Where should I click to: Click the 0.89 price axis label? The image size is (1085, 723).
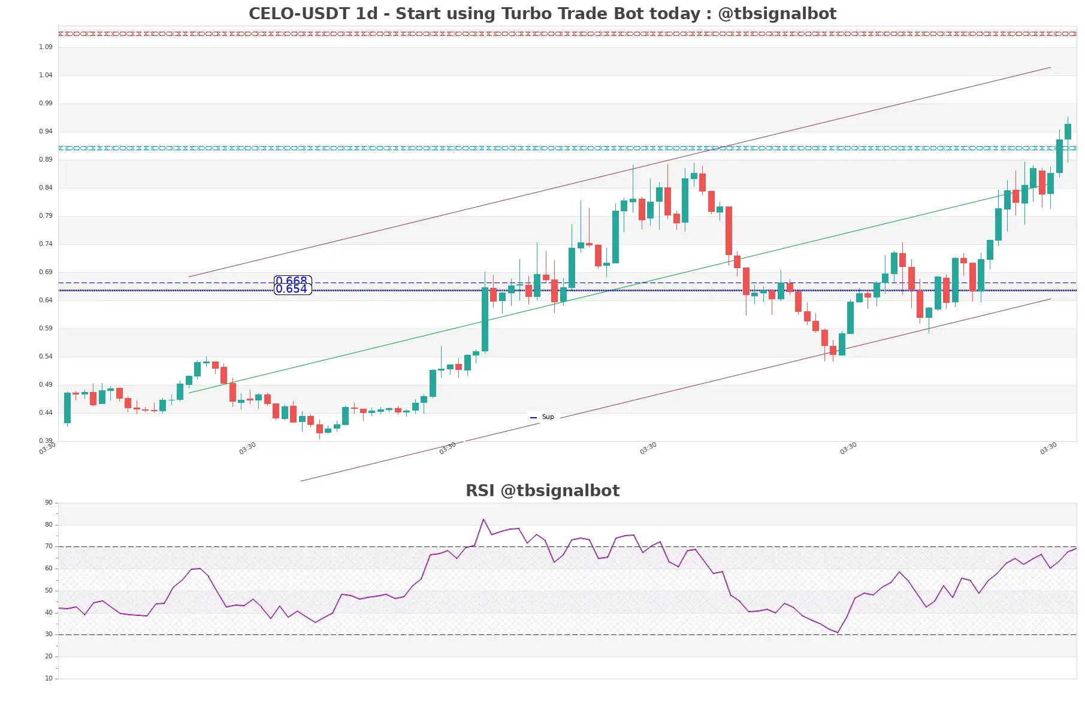tap(46, 159)
